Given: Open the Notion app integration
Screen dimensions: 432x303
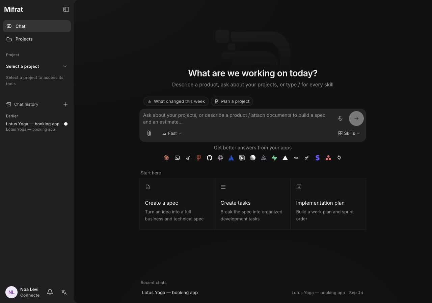Looking at the screenshot, I should pyautogui.click(x=242, y=158).
